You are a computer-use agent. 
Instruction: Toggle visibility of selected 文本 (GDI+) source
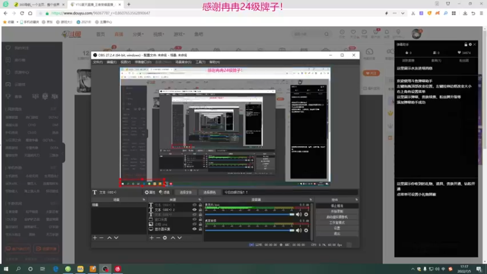[x=194, y=215]
